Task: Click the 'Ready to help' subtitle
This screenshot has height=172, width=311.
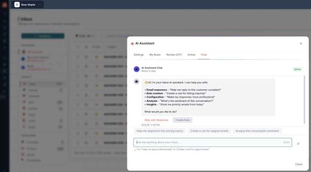Action: pyautogui.click(x=149, y=71)
